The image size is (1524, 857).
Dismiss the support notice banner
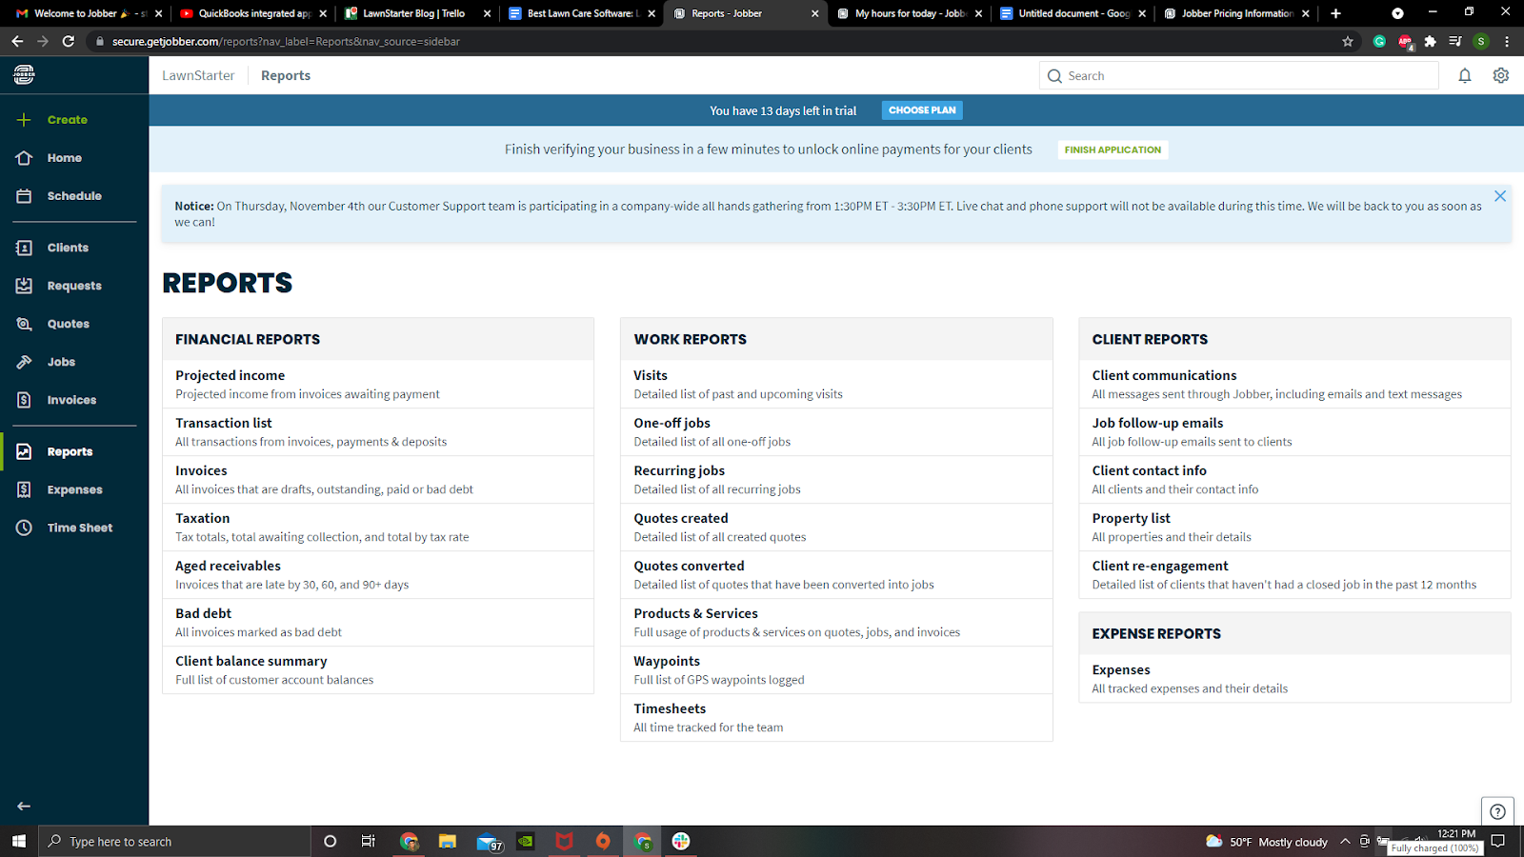(x=1500, y=196)
